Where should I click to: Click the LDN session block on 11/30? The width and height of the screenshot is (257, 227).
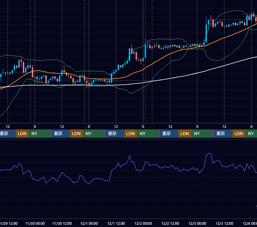point(77,134)
